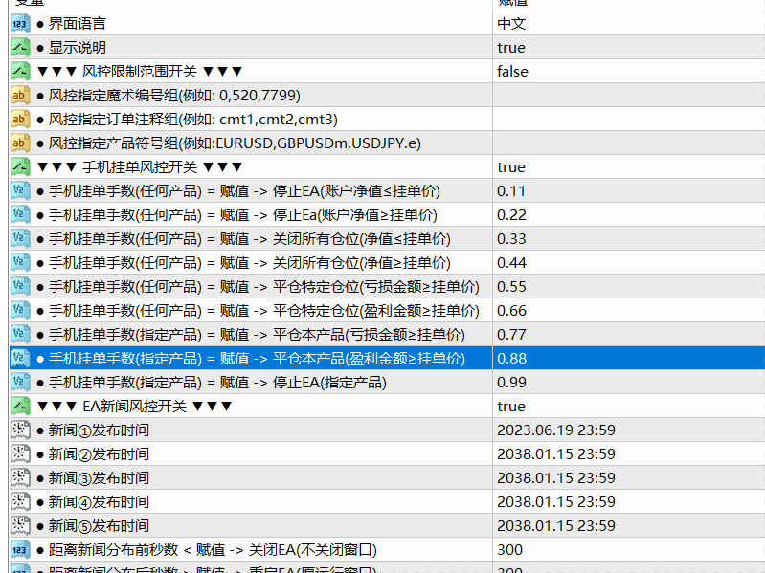The height and width of the screenshot is (573, 765).
Task: Click the datetime icon beside 新闻⑤发布时间
Action: (x=20, y=525)
